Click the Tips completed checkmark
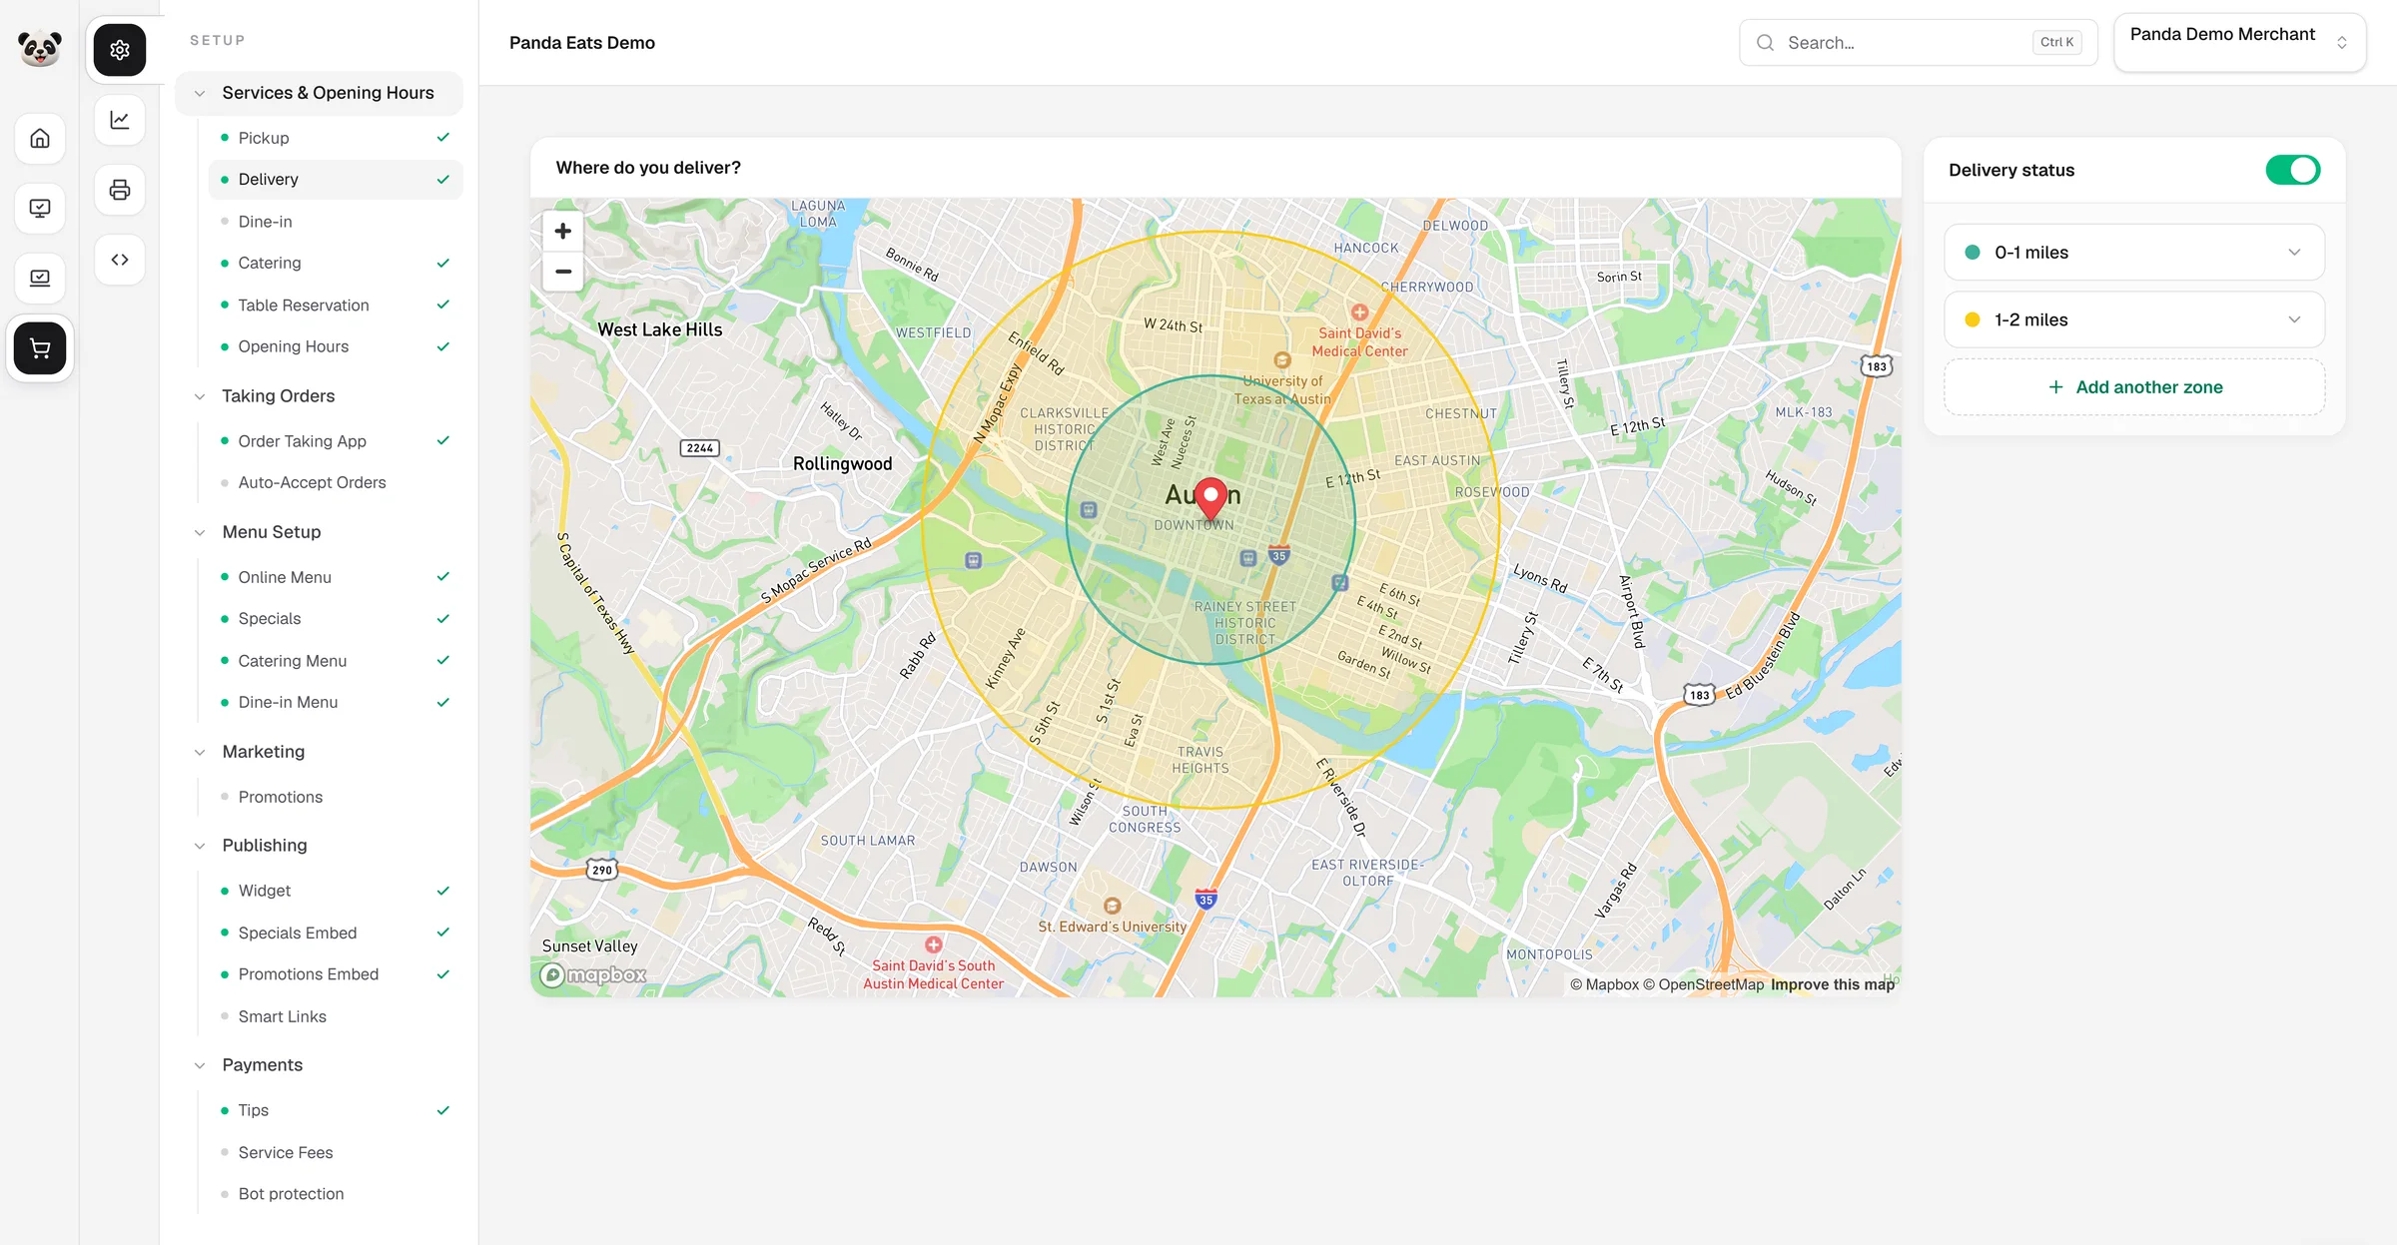Viewport: 2397px width, 1245px height. (x=443, y=1110)
